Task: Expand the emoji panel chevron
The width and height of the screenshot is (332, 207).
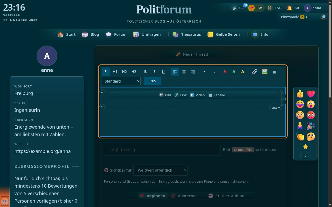Action: coord(305,156)
